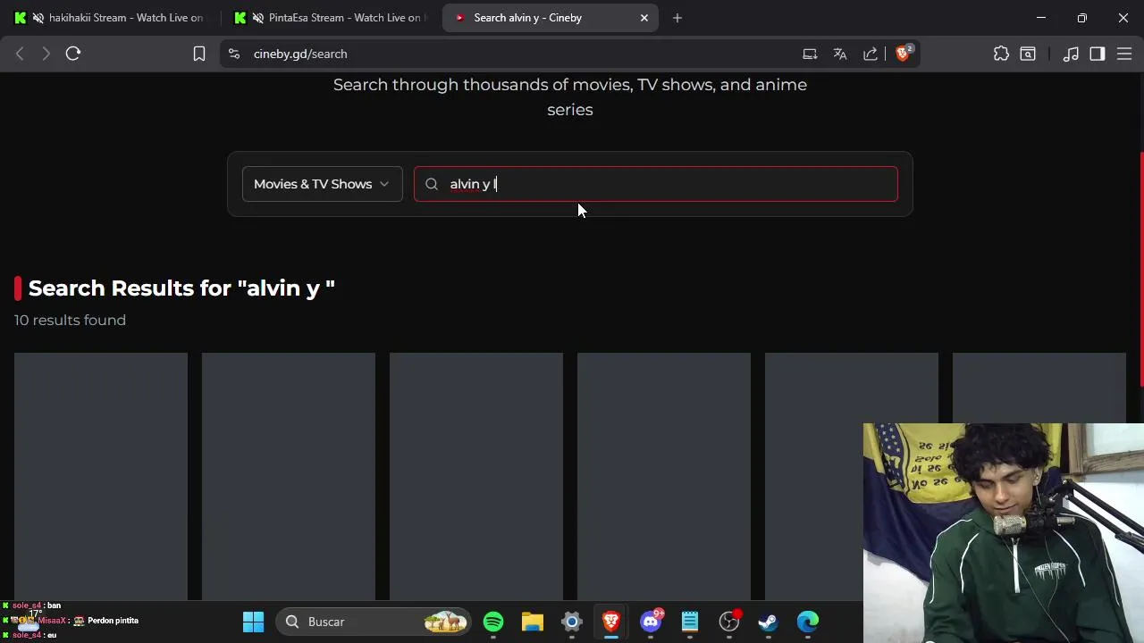Open Microsoft Edge from the taskbar
Viewport: 1144px width, 643px height.
(x=808, y=622)
